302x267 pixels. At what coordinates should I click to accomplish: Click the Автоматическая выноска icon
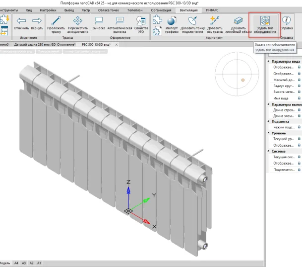(x=119, y=21)
